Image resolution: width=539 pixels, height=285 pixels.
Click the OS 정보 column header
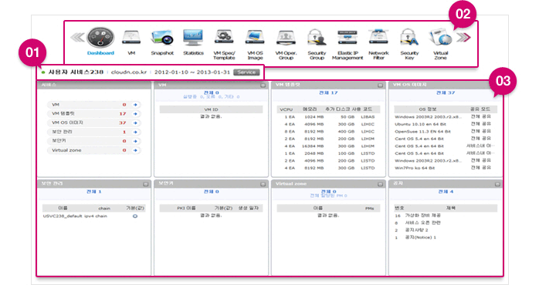(427, 109)
